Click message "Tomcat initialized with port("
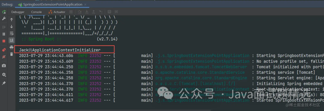 [x=290, y=67]
